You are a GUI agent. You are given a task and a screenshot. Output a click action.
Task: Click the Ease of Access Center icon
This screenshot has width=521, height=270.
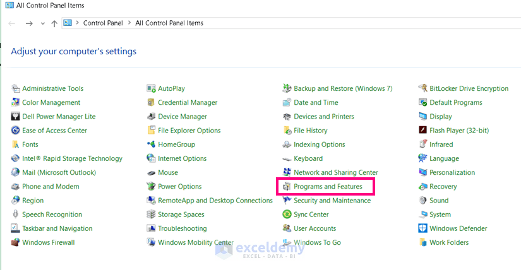(15, 130)
